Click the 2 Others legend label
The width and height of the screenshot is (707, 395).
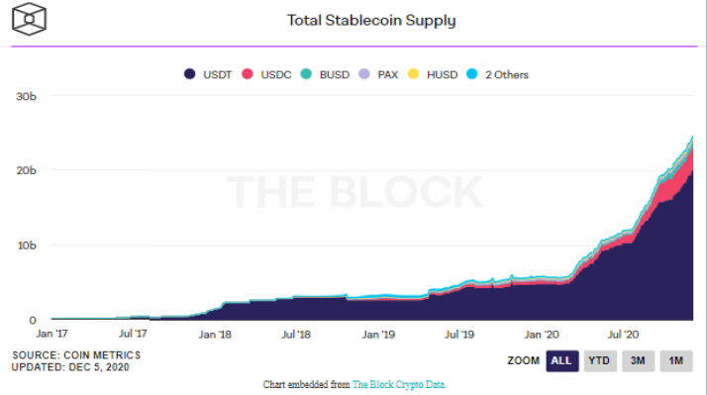(x=506, y=75)
